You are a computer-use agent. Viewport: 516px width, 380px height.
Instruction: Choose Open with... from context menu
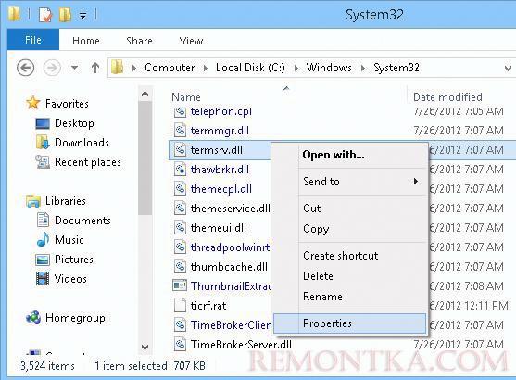pos(350,155)
